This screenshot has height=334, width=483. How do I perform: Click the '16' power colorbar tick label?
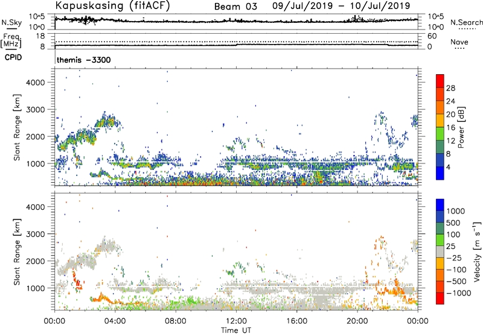coord(450,128)
